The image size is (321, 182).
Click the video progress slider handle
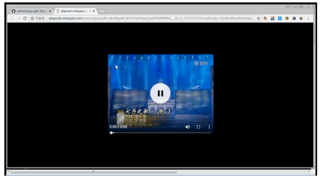[111, 133]
